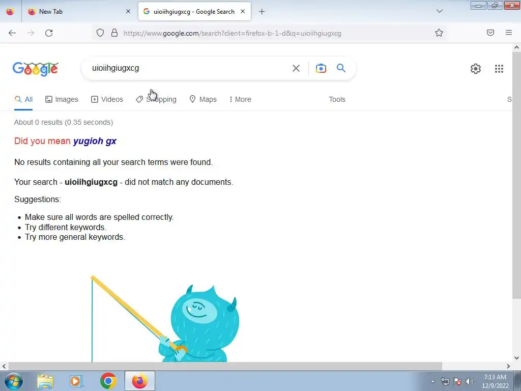Screen dimensions: 521x391
Task: Follow the 'yugioh gx' suggestion link
Action: [95, 141]
